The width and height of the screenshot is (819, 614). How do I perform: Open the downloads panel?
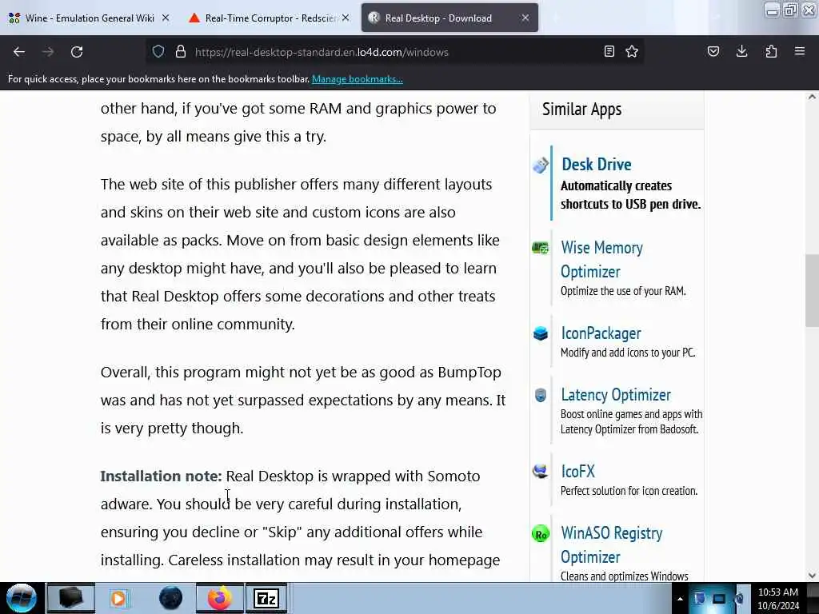click(x=741, y=52)
